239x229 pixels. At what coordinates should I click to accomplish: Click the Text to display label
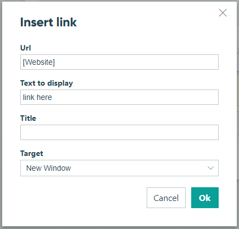47,83
